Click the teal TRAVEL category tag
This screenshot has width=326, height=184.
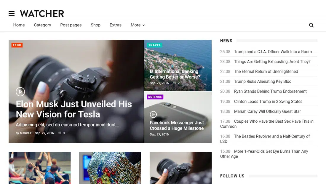click(154, 45)
